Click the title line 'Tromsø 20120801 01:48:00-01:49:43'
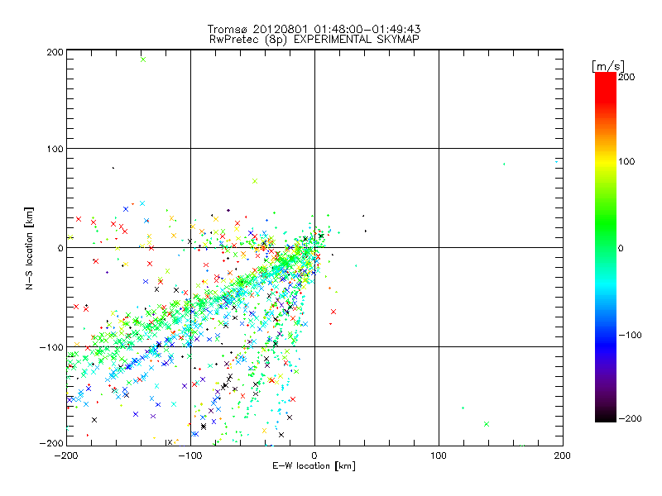 [x=314, y=29]
